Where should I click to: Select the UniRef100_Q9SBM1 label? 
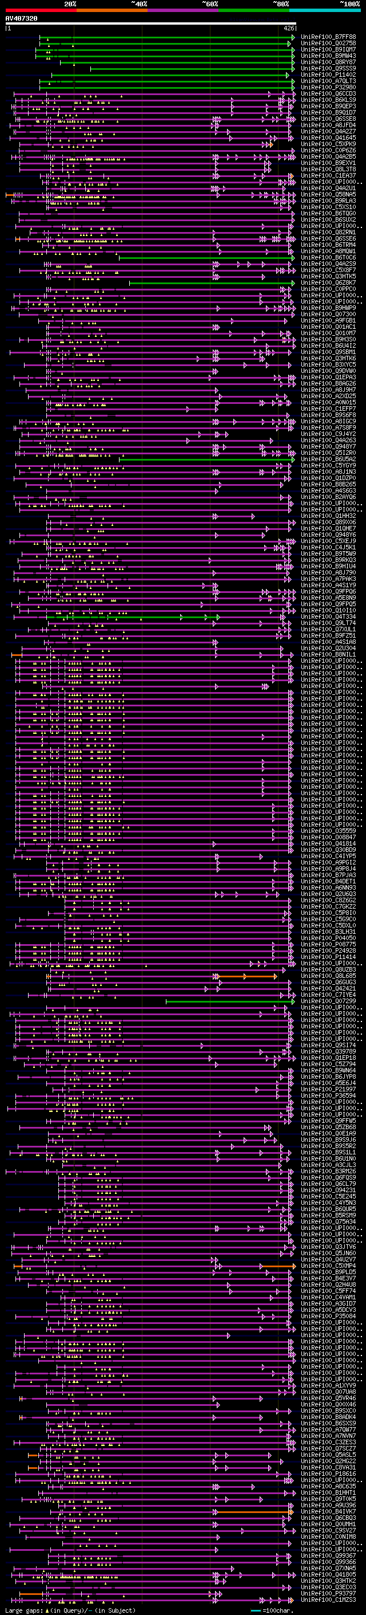(328, 352)
